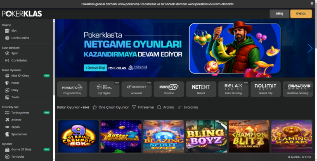Click Yeni badge beside Klas 101 Okey
Screen dimensions: 317x161
(x=47, y=76)
